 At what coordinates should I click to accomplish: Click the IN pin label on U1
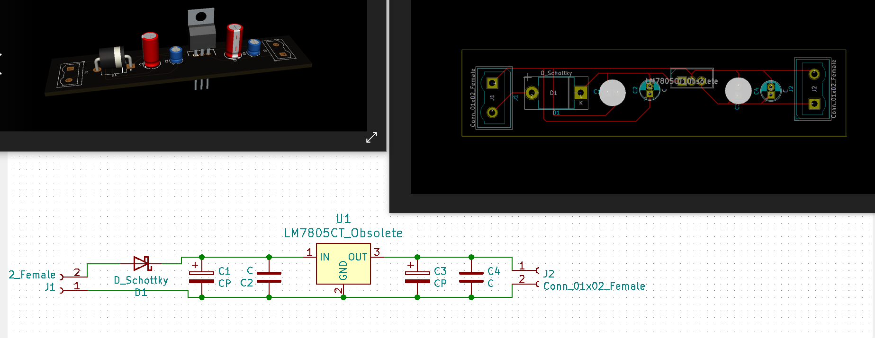pos(325,257)
